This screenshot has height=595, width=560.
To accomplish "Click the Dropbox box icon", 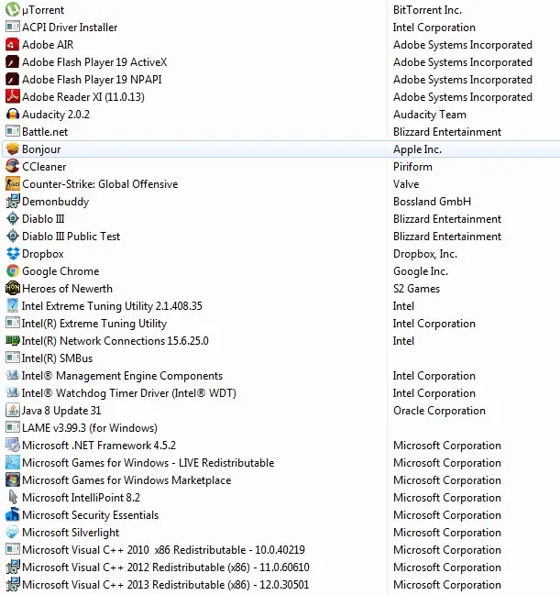I will point(13,254).
